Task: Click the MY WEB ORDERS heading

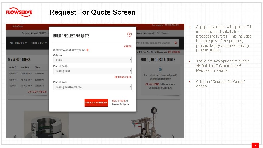Action: coord(19,60)
